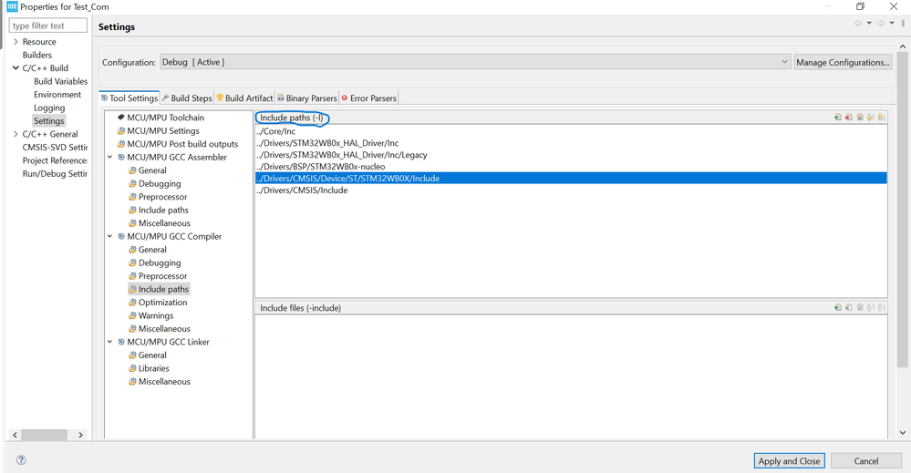Collapse MCU/MPU GCC Linker section
Viewport: 911px width, 473px height.
pyautogui.click(x=110, y=342)
